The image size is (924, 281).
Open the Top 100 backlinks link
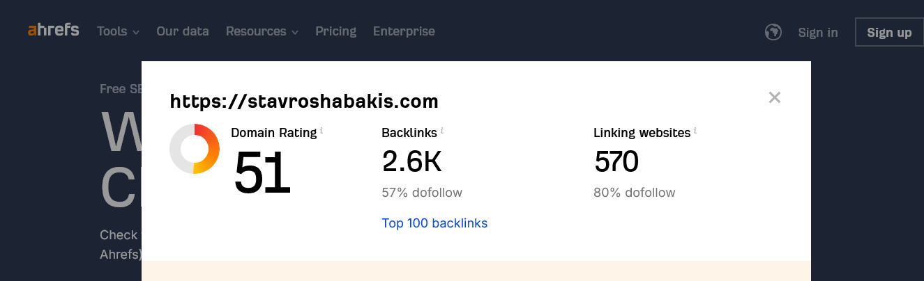(x=434, y=223)
